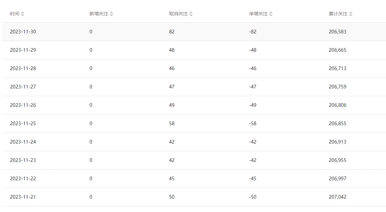This screenshot has width=386, height=212.
Task: Select the date cell 2023-11-22
Action: point(23,179)
